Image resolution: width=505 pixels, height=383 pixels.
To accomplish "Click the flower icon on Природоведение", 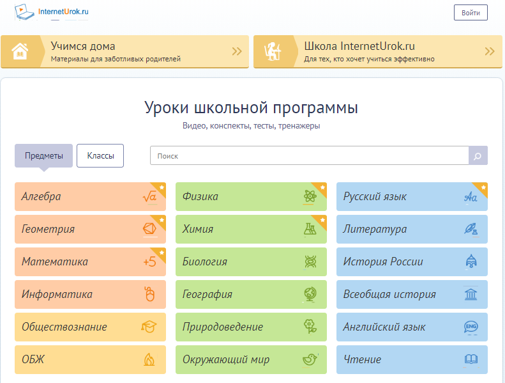I will click(x=310, y=326).
